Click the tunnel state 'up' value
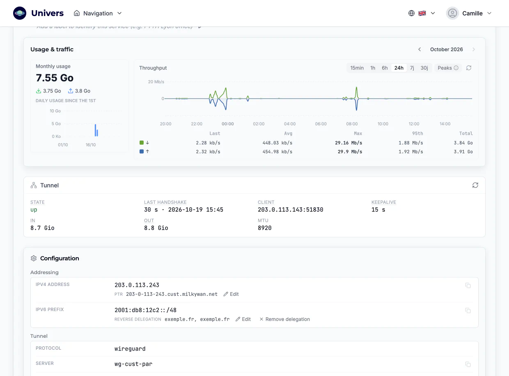 pyautogui.click(x=34, y=210)
